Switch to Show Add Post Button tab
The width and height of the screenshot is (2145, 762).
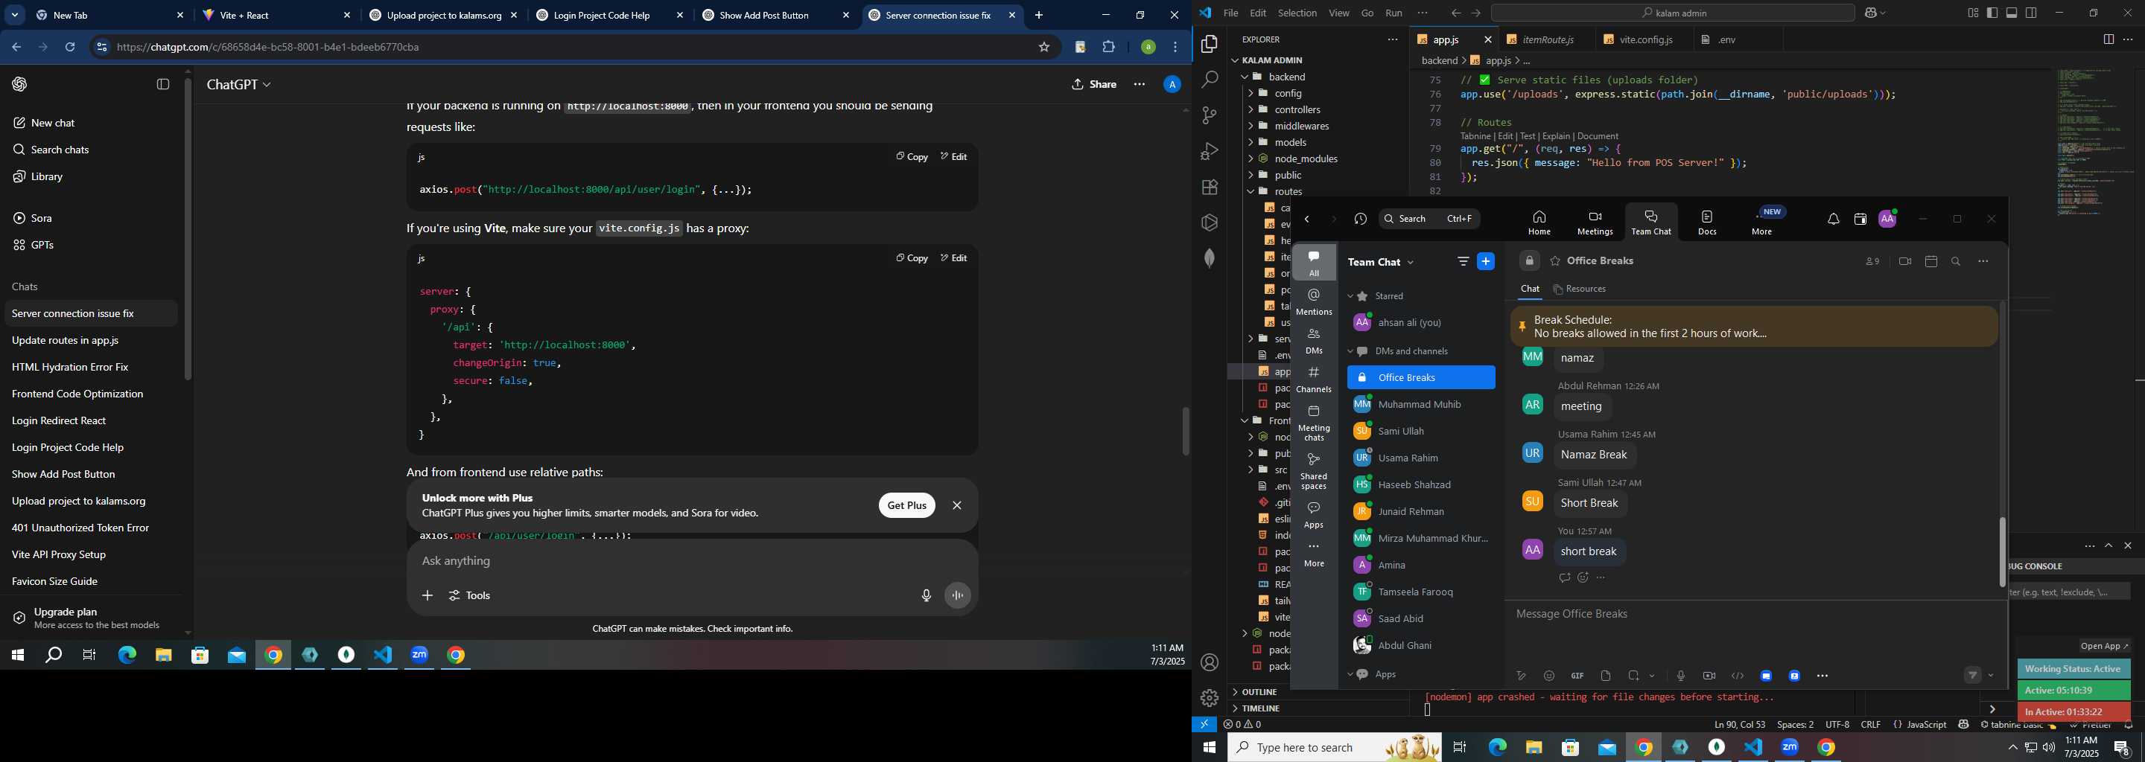click(x=776, y=15)
